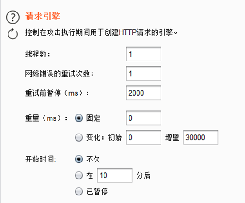Click the 开始时间 label

(40, 159)
